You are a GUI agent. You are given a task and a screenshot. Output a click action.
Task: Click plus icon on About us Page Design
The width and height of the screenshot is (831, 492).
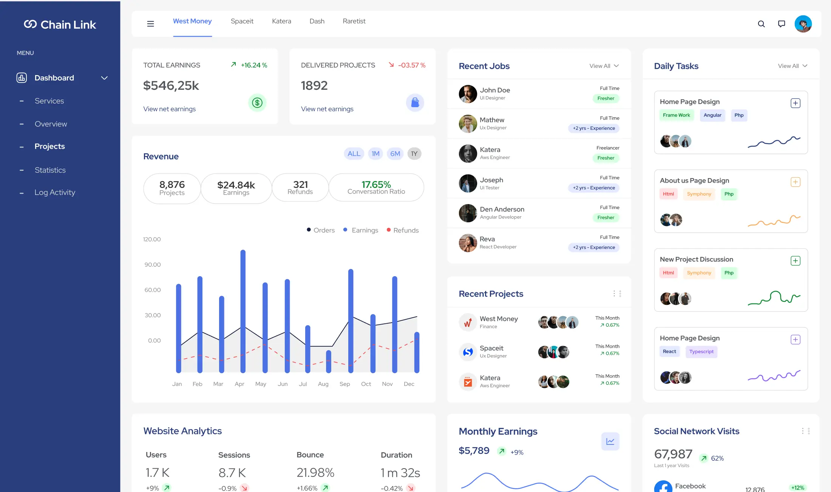pyautogui.click(x=795, y=182)
